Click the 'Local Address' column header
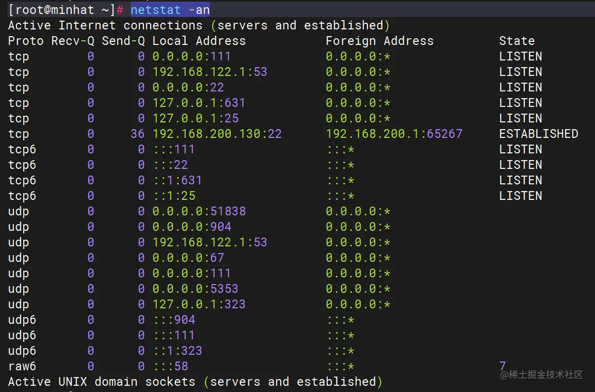 click(x=199, y=41)
